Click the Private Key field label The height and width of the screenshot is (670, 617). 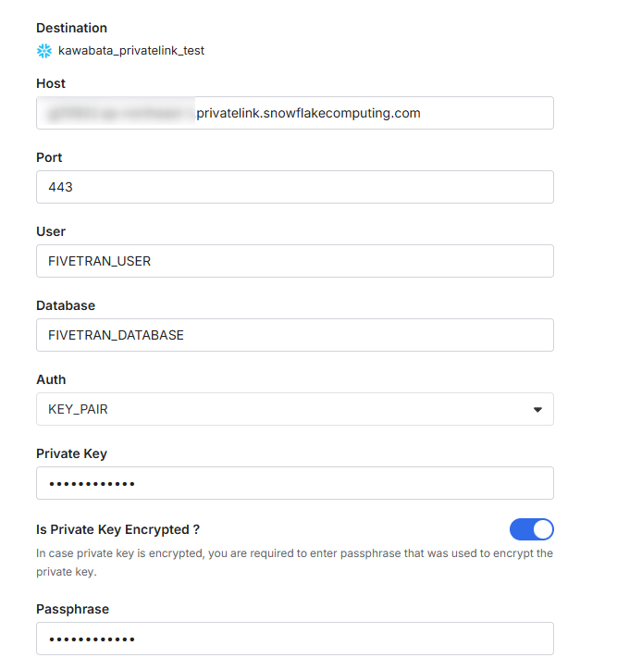click(71, 453)
